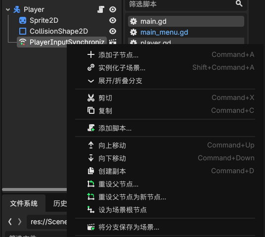Click the scissors icon for 剪切

coord(91,98)
